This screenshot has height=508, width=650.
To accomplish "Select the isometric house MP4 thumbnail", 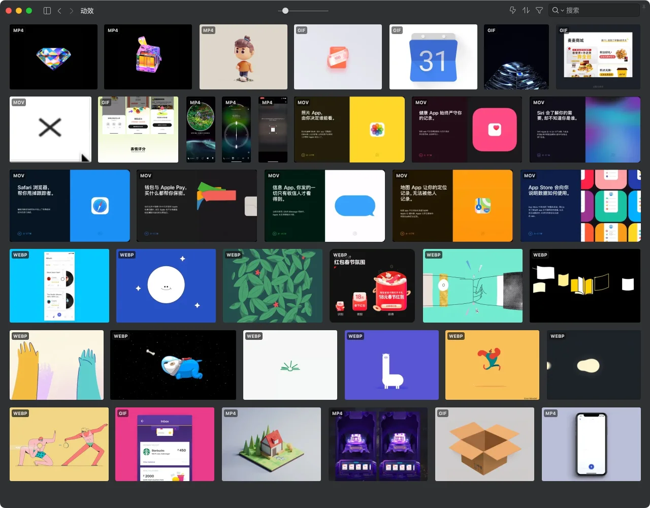I will 271,444.
